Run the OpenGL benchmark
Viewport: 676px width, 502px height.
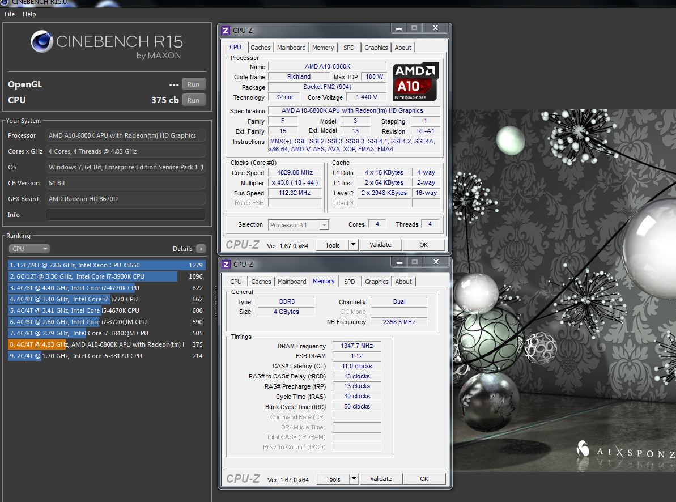(x=194, y=84)
